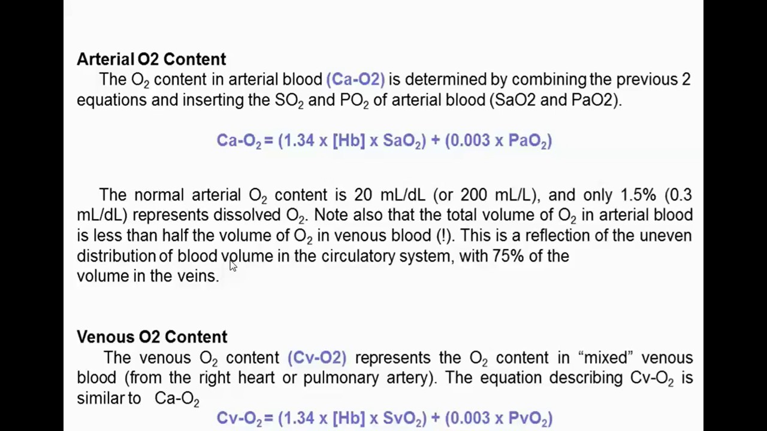Click the purple (Ca-O2) term
The height and width of the screenshot is (431, 767).
pos(355,80)
